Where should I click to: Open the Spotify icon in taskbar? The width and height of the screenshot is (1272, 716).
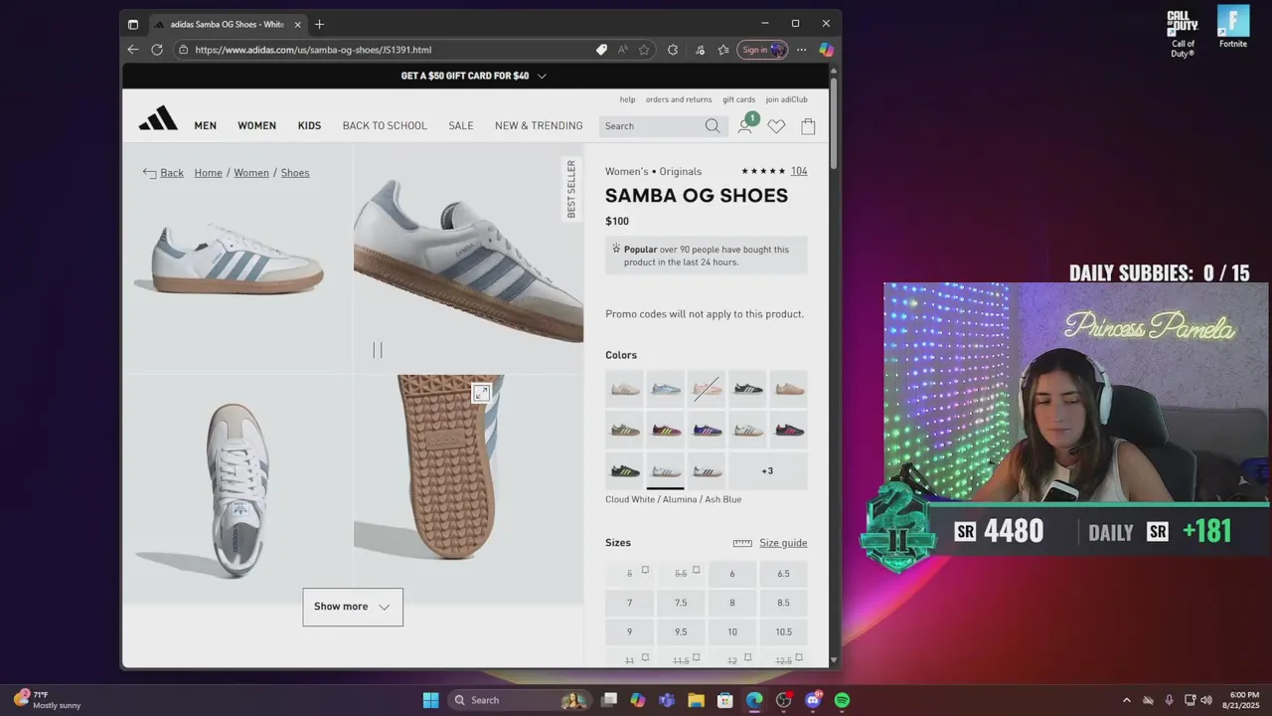pyautogui.click(x=842, y=700)
